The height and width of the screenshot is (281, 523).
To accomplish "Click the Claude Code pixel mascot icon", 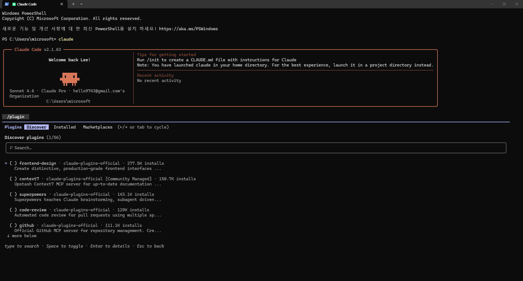I will click(70, 79).
